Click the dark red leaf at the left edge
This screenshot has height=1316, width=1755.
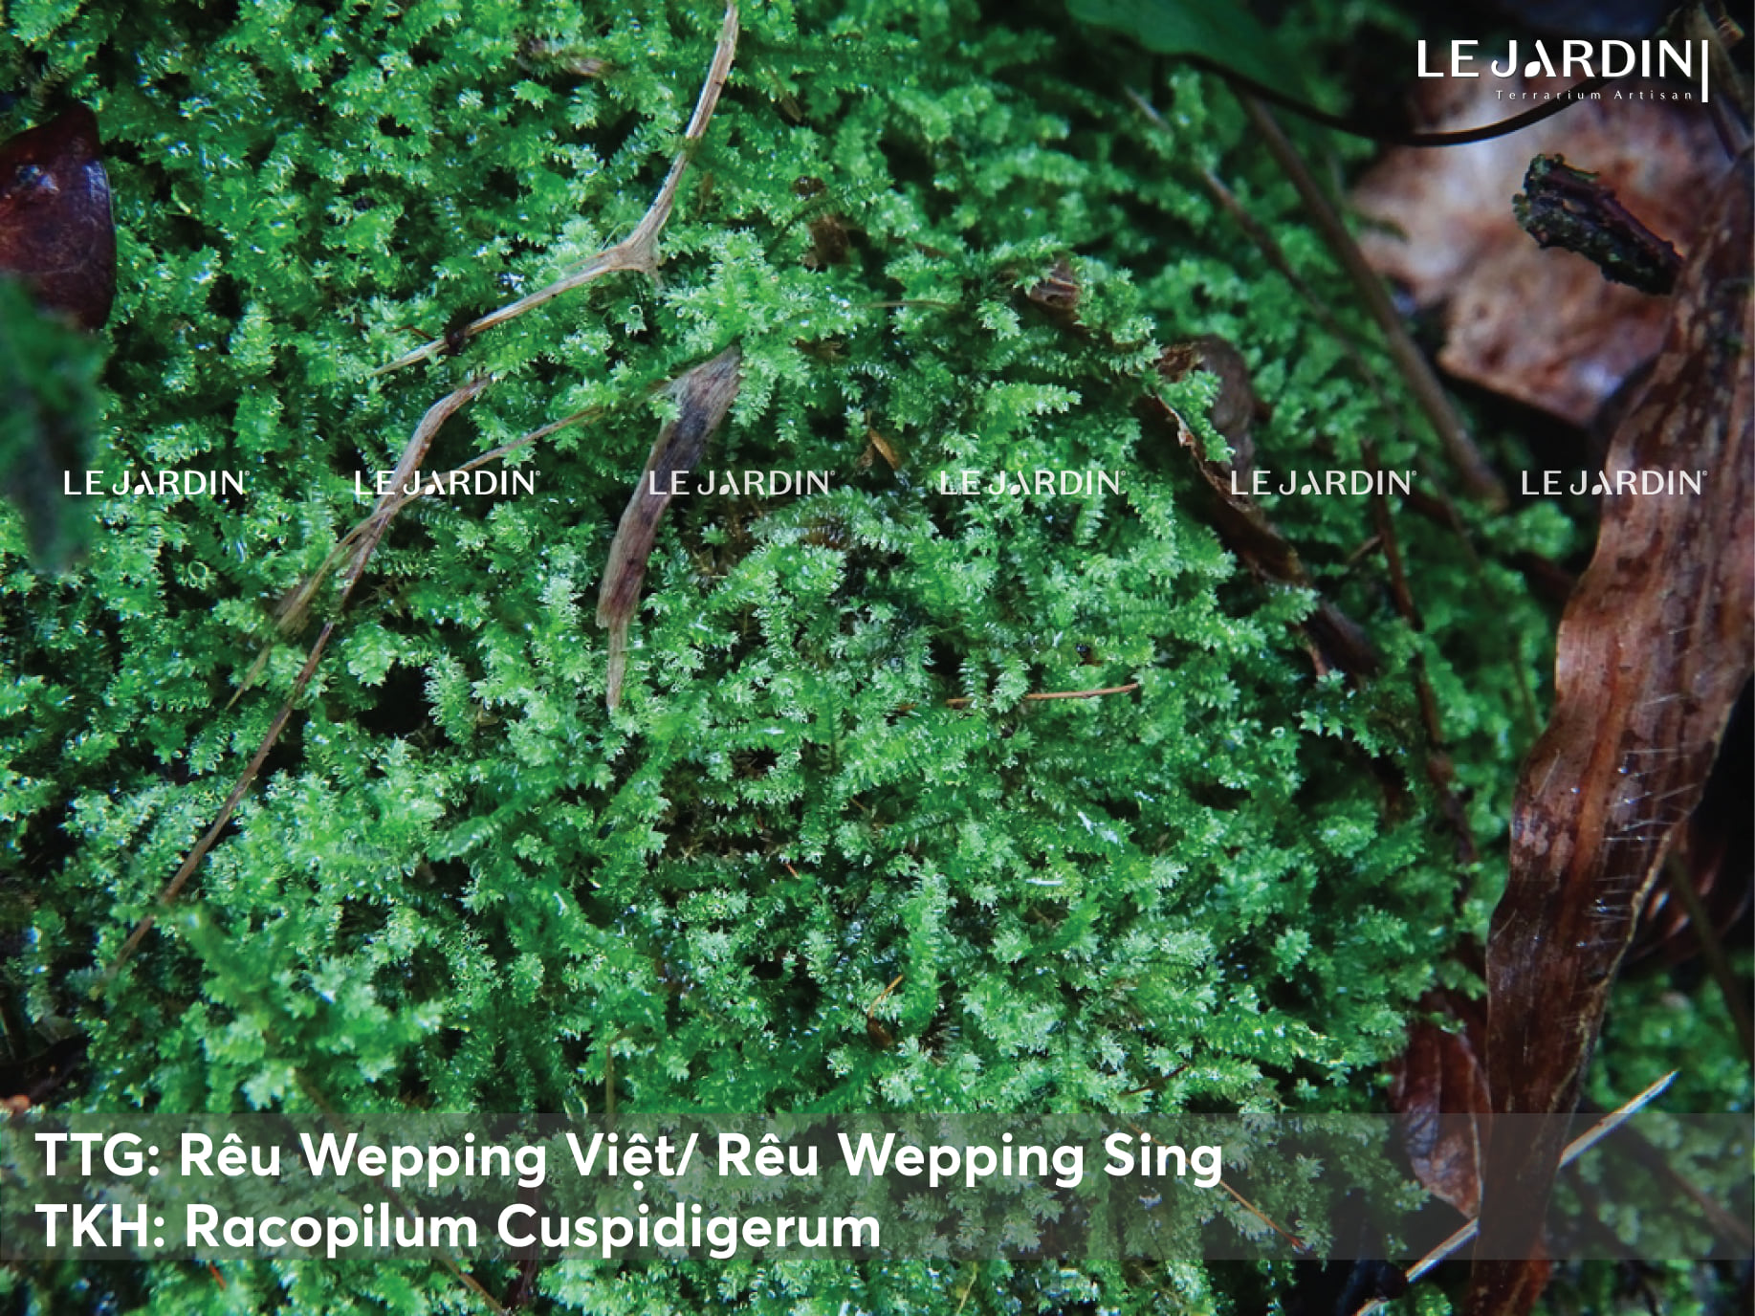point(53,215)
